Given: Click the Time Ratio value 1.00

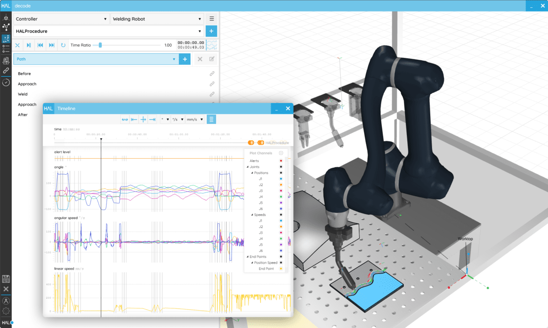Looking at the screenshot, I should pos(168,45).
